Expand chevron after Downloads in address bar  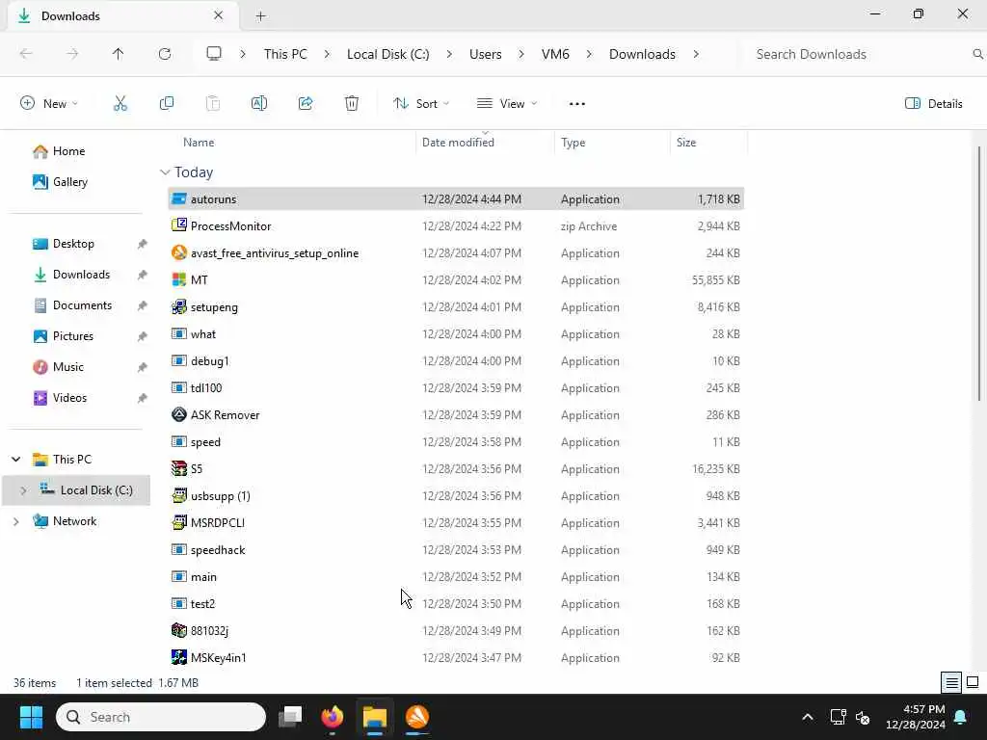696,54
